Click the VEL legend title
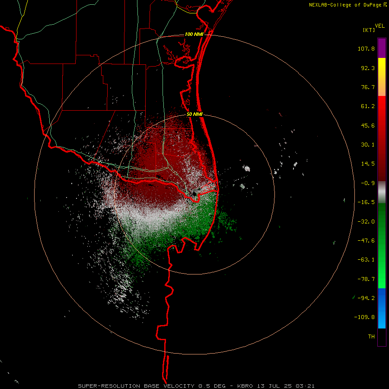Screen dimensions: 389x389 pyautogui.click(x=379, y=26)
